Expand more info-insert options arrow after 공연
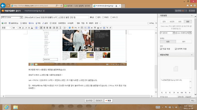 click(100, 23)
